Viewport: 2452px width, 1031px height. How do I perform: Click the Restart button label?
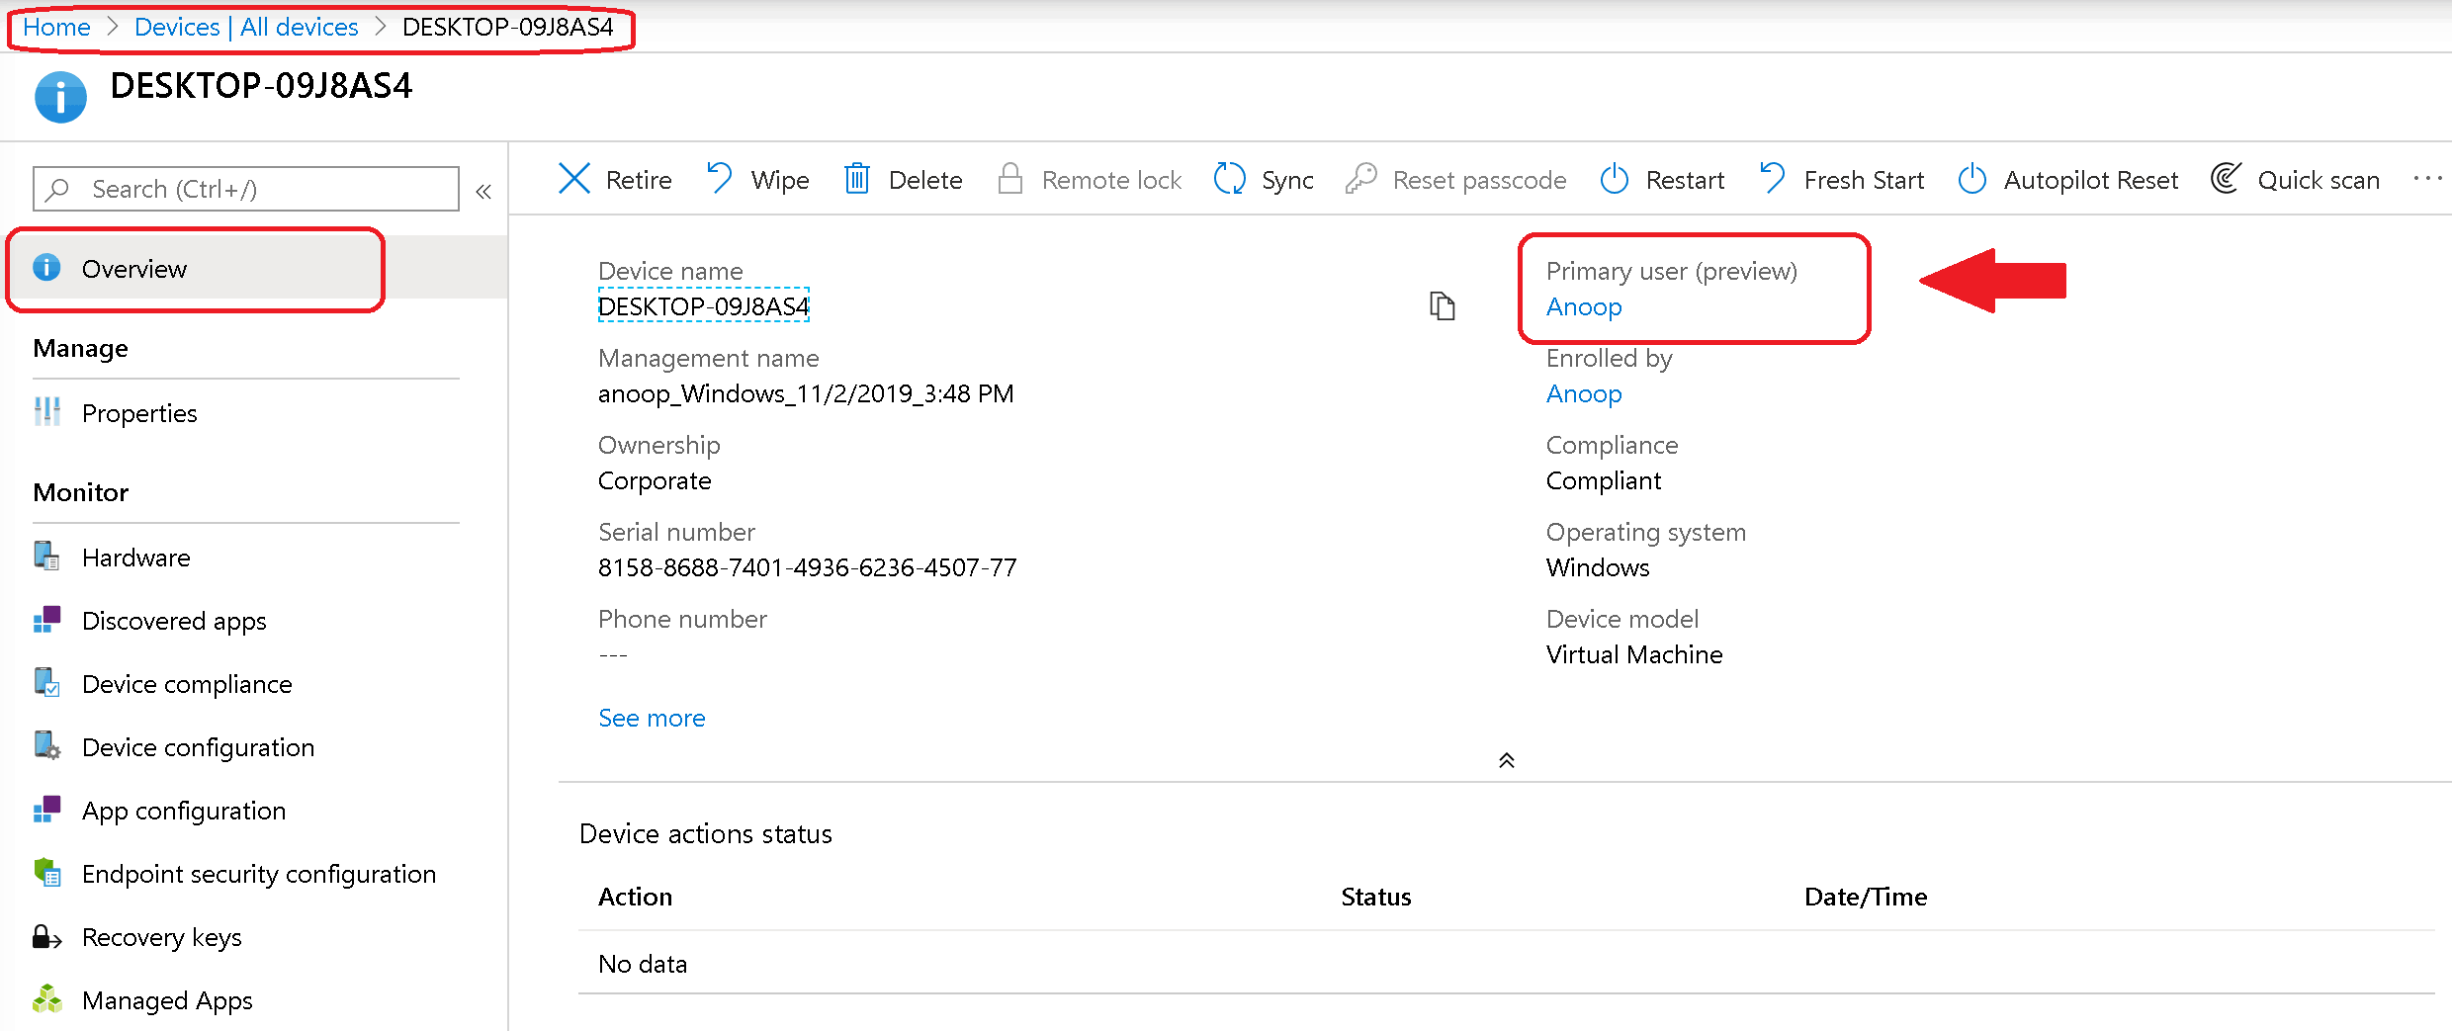(1685, 180)
